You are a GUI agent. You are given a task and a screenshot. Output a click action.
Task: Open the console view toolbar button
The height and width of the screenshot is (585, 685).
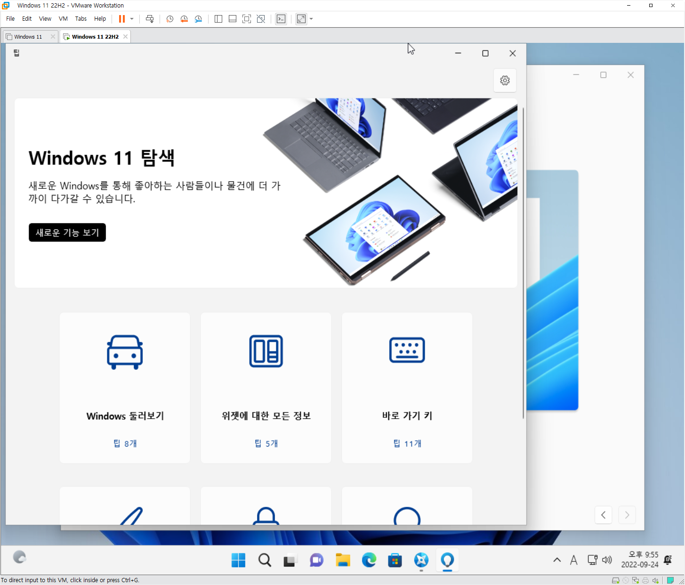[281, 19]
